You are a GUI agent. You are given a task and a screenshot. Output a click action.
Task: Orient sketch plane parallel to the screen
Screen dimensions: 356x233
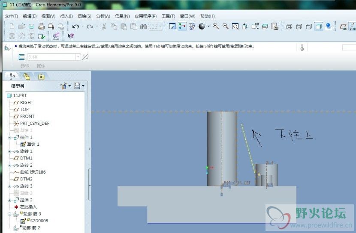[172, 27]
